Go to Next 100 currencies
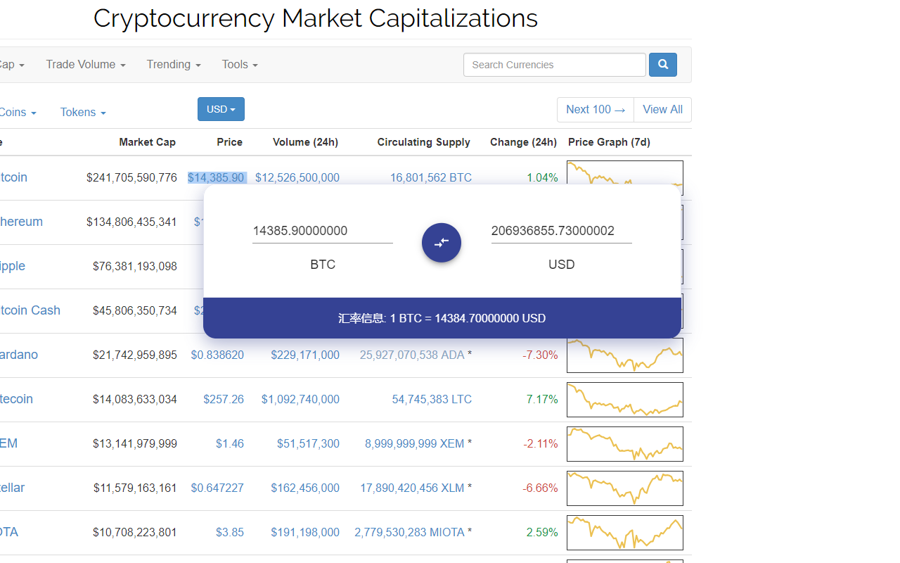This screenshot has width=900, height=563. 596,110
